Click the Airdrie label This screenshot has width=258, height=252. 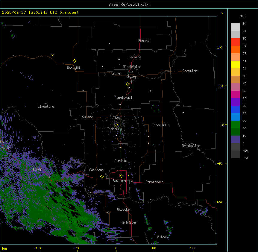[x=121, y=161]
